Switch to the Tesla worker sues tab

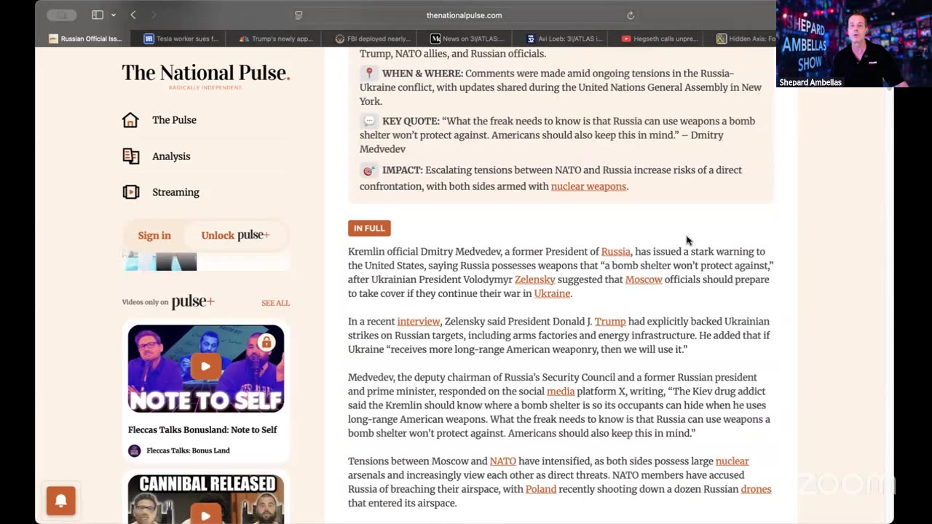coord(181,39)
